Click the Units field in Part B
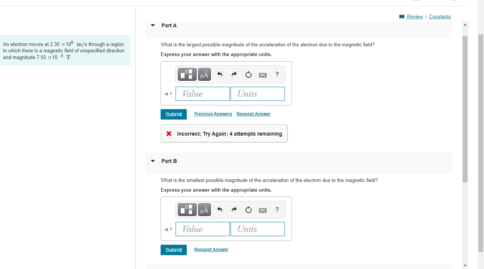The height and width of the screenshot is (269, 484). (x=258, y=229)
